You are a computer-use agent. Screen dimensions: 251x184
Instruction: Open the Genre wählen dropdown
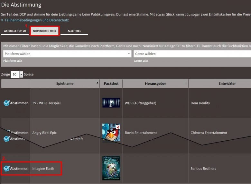point(192,54)
